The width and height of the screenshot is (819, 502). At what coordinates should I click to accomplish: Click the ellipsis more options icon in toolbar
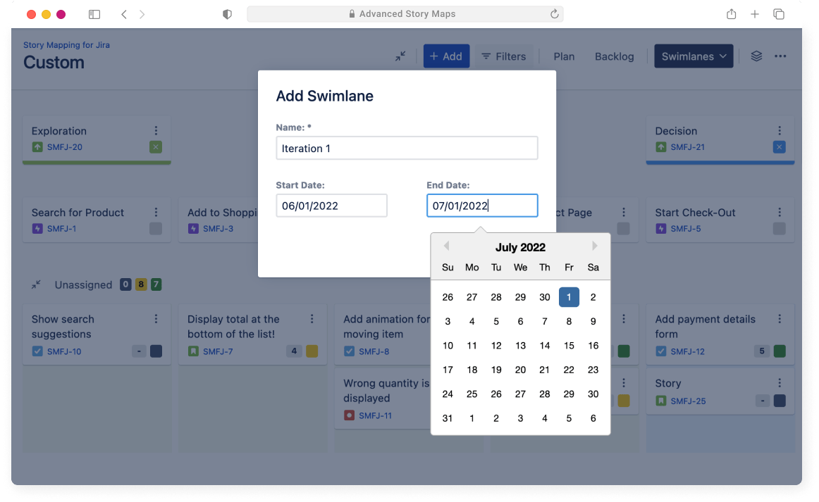click(780, 56)
